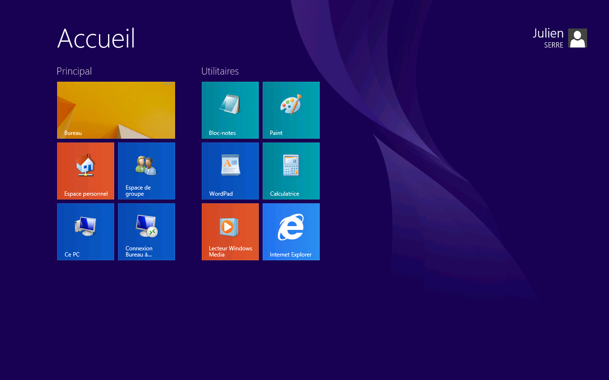The height and width of the screenshot is (380, 609).
Task: Click the user account avatar picture
Action: (x=578, y=38)
